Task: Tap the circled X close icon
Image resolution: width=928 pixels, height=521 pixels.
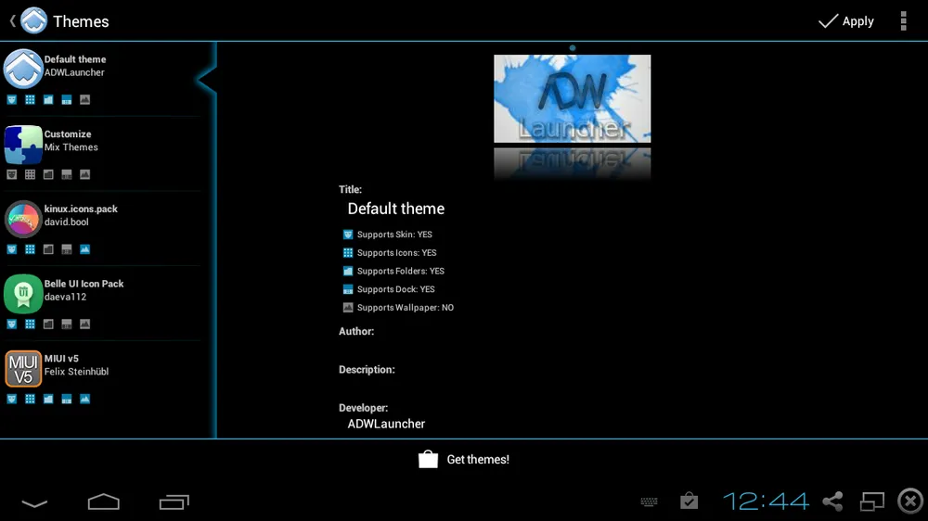Action: tap(910, 501)
